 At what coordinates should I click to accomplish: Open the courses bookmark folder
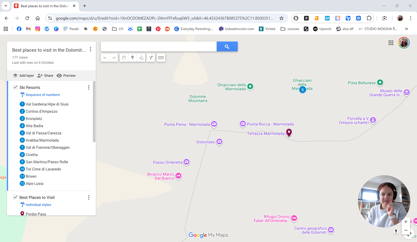(290, 29)
